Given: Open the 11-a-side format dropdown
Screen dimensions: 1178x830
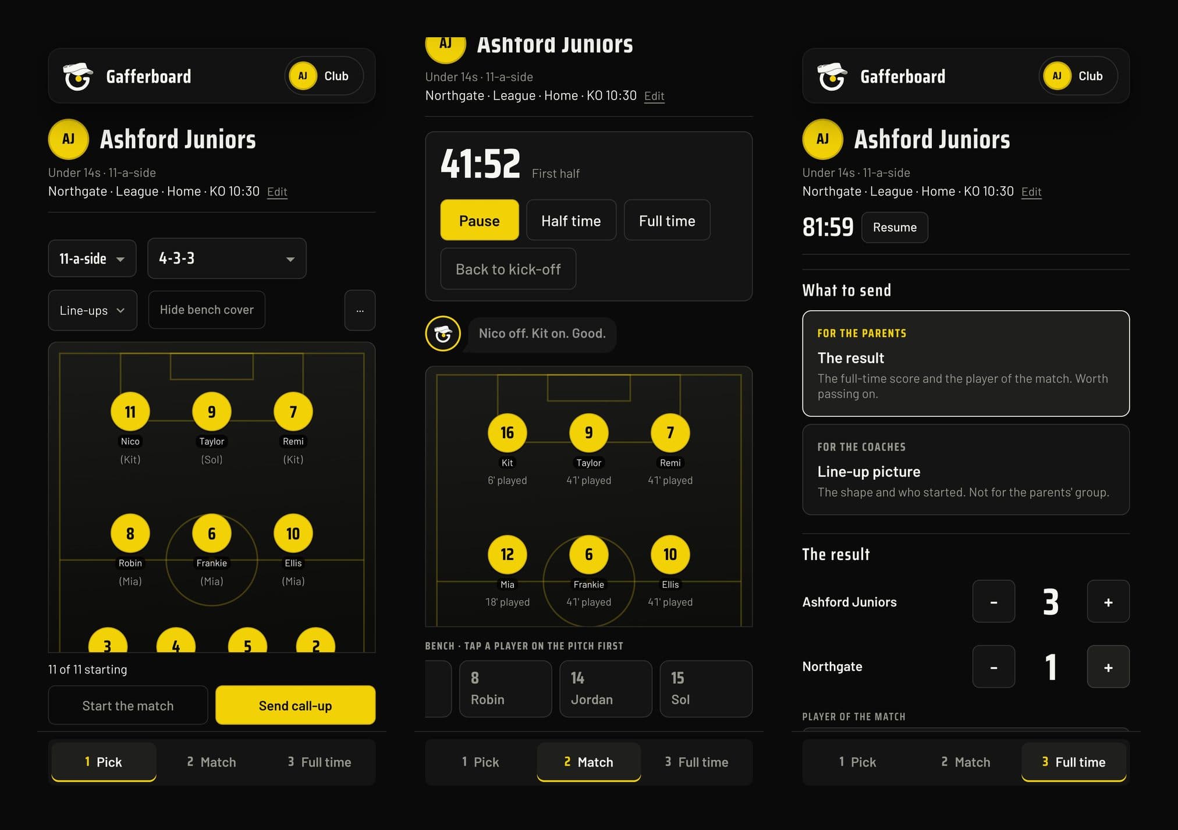Looking at the screenshot, I should [92, 258].
